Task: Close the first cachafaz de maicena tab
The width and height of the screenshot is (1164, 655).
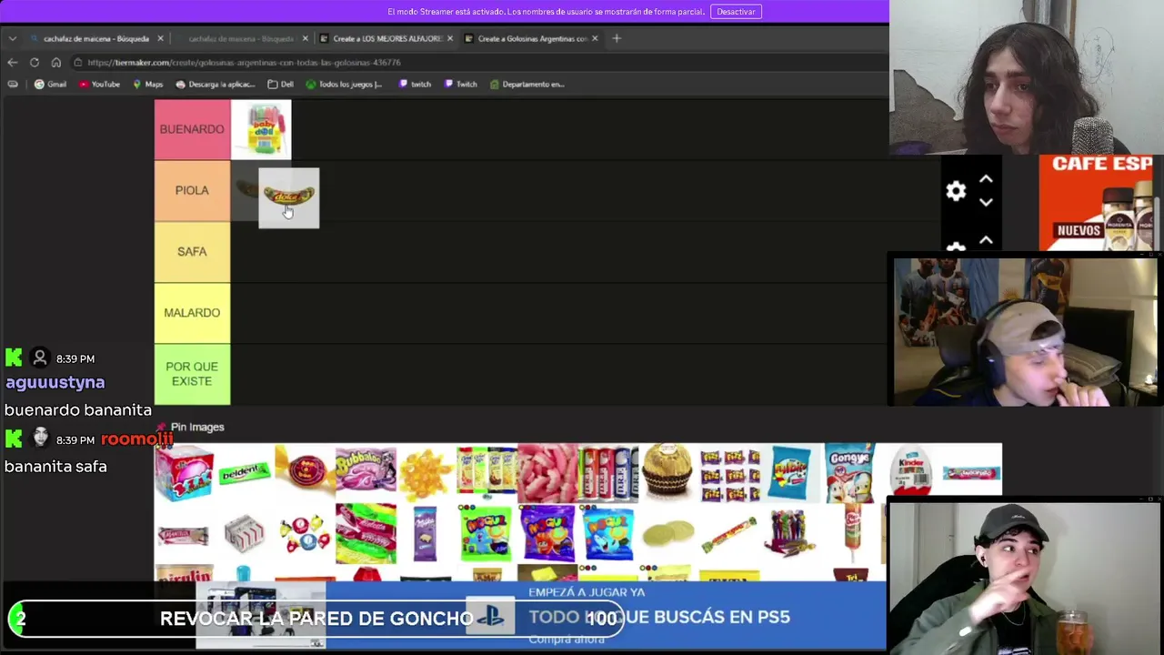Action: (x=160, y=38)
